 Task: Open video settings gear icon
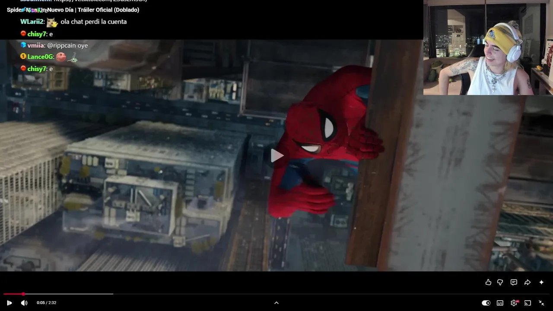(x=514, y=303)
